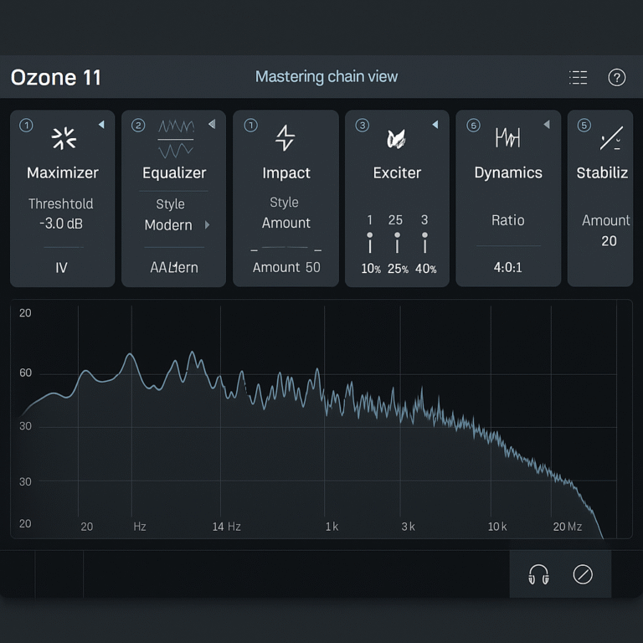Toggle the Exciter number 3 badge
The image size is (643, 643).
(x=362, y=125)
